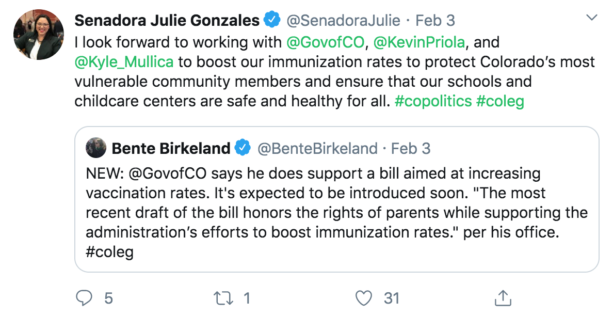Click Julie Gonzales's verified badge
613x316 pixels.
point(271,20)
